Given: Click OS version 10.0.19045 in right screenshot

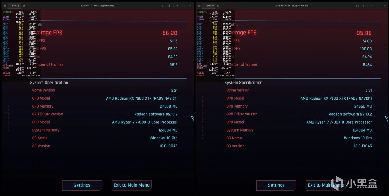Looking at the screenshot, I should click(x=363, y=146).
